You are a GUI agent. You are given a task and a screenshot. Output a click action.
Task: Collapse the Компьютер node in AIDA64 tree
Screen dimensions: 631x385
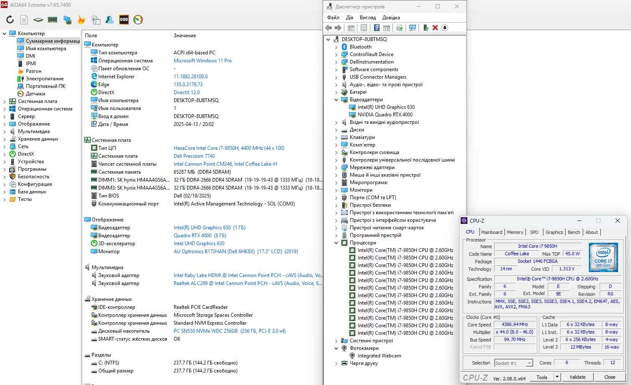click(5, 33)
